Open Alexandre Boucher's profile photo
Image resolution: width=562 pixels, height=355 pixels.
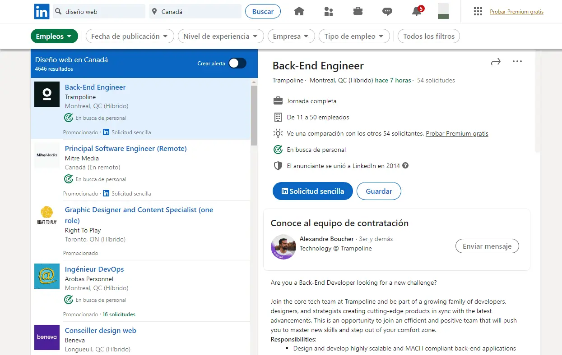[x=283, y=247]
